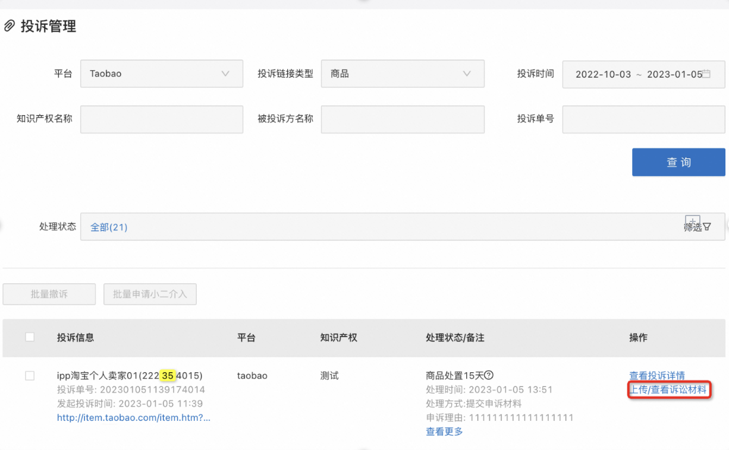The image size is (729, 450).
Task: Click the blue 查询 button
Action: click(x=678, y=162)
